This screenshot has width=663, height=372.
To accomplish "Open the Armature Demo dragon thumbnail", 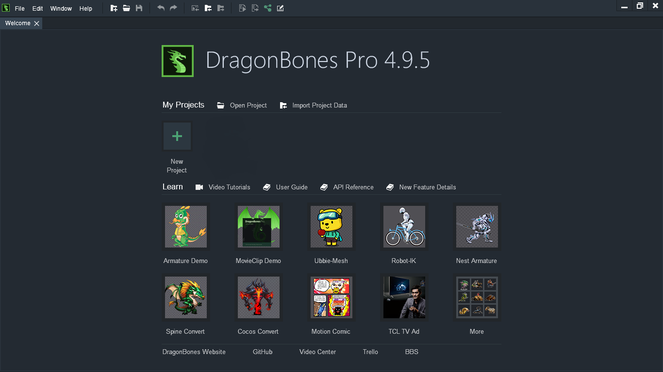I will [186, 227].
